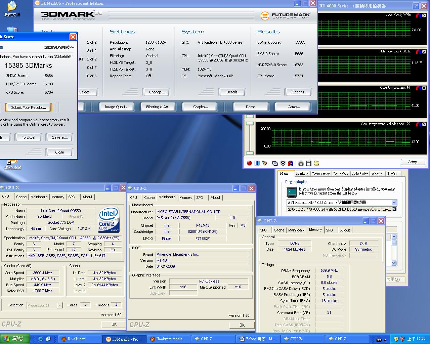Open the Settings tab in RivaTuner
The image size is (430, 344).
(x=302, y=174)
